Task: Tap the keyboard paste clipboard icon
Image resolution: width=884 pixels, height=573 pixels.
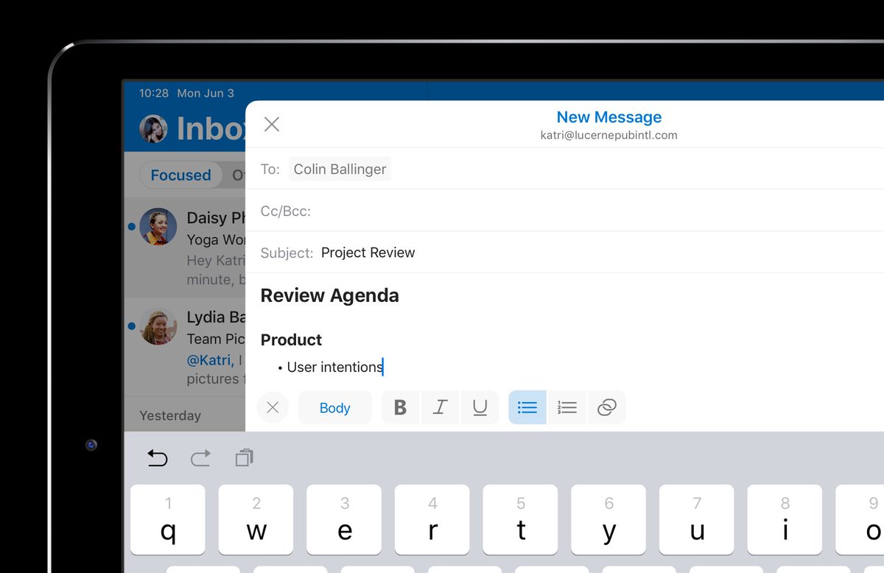Action: 244,457
